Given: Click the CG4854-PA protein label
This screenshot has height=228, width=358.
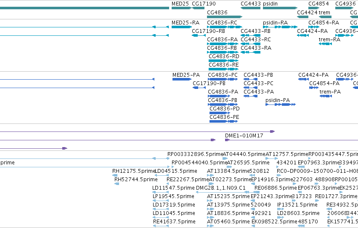Looking at the screenshot, I should tap(324, 83).
